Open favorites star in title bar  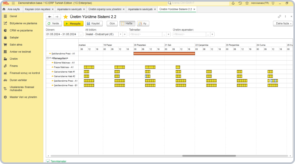[247, 3]
